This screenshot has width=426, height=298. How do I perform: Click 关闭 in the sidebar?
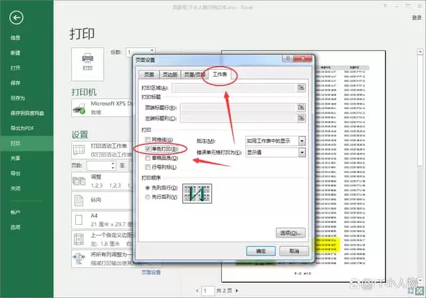[x=15, y=188]
